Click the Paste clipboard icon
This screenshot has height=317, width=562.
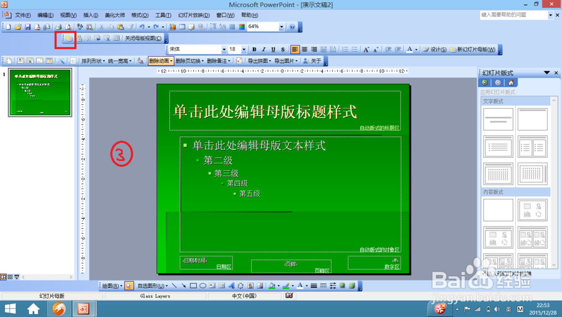click(121, 27)
